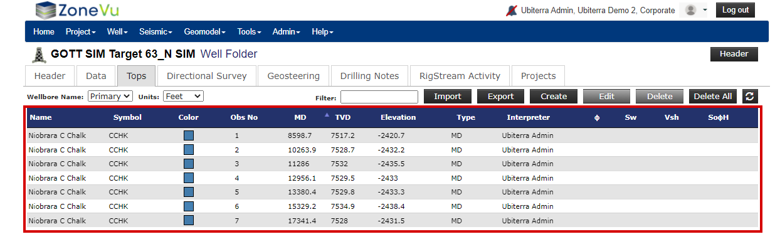Click the TVD value 7529.5
This screenshot has width=775, height=244.
pos(343,178)
